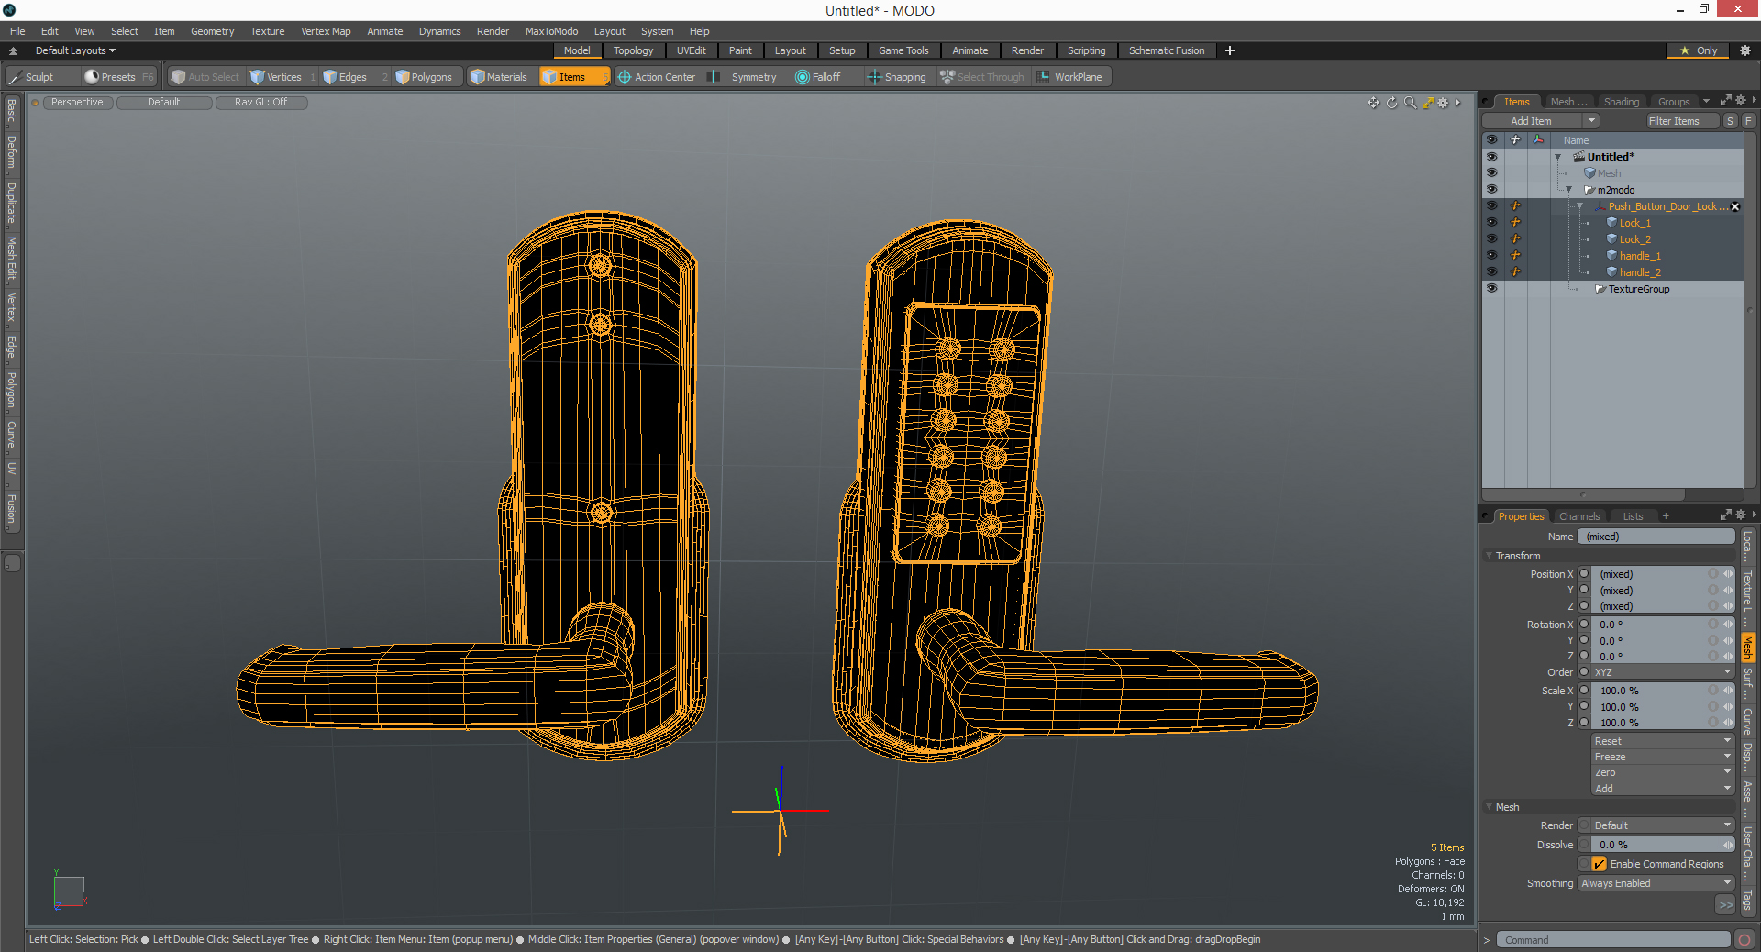Toggle visibility of TextureGroup
Viewport: 1761px width, 952px height.
coord(1491,289)
